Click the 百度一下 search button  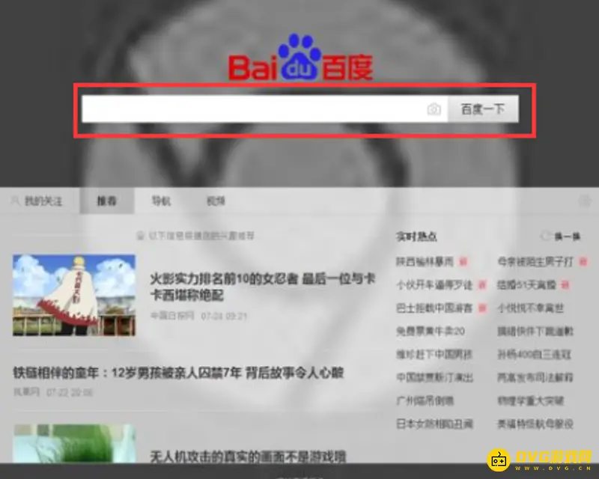483,109
